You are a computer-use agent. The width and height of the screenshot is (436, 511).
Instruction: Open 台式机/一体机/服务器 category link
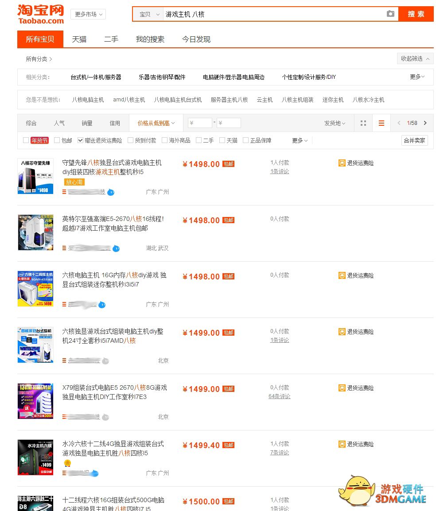[96, 77]
